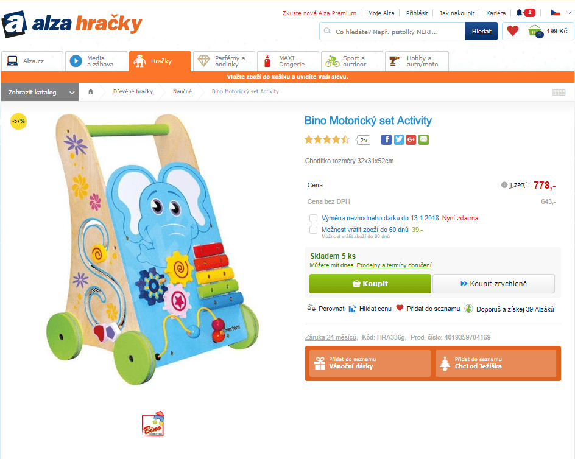Send product by email icon
This screenshot has width=575, height=459.
[x=423, y=139]
